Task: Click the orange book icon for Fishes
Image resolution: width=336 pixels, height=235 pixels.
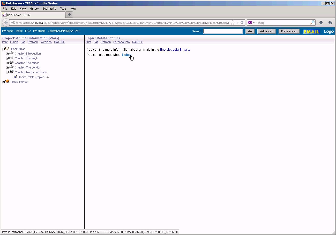Action: [x=8, y=81]
